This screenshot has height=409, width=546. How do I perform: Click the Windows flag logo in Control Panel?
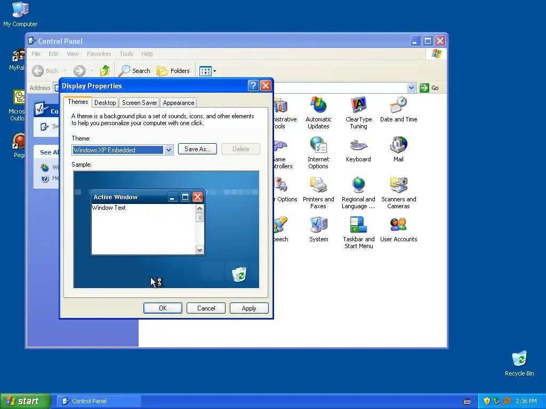(x=436, y=54)
